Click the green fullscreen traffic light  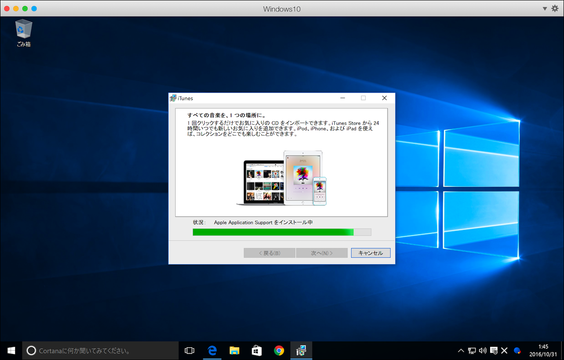[25, 8]
